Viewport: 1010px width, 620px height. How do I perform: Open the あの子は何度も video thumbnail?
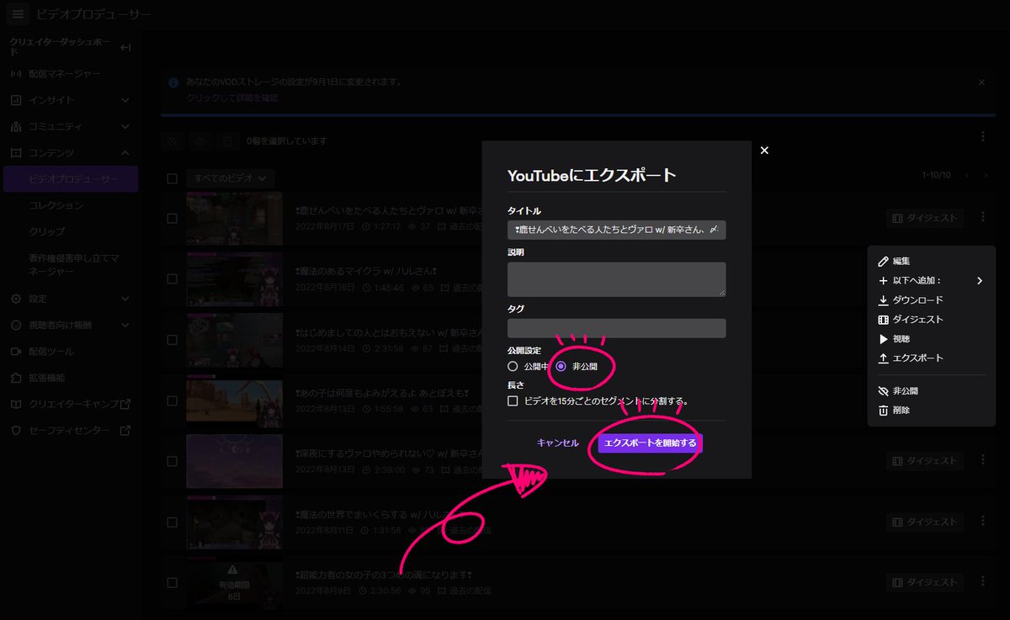(234, 400)
